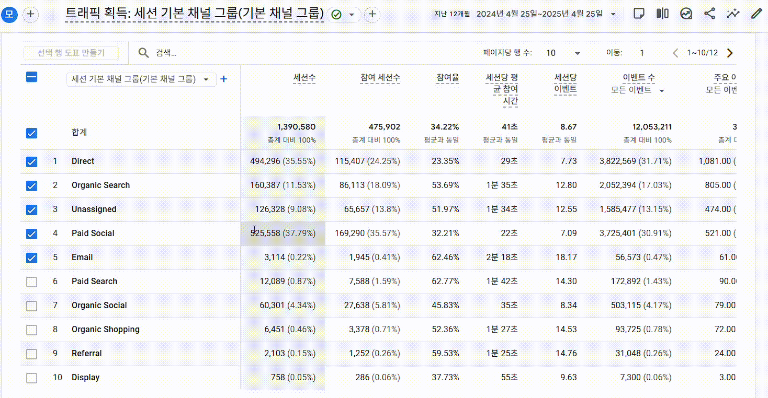This screenshot has width=768, height=398.
Task: Uncheck the Unassigned row checkbox
Action: click(31, 209)
